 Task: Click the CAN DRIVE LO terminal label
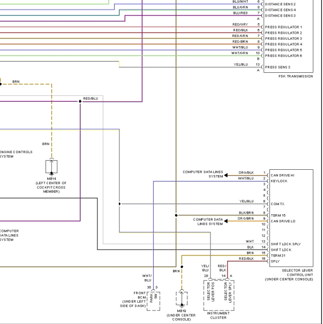coord(283,221)
